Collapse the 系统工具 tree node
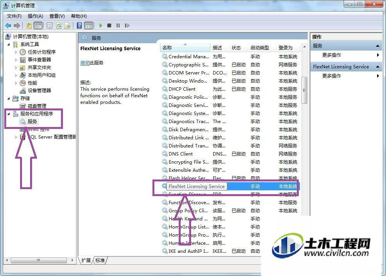Image resolution: width=386 pixels, height=276 pixels. pyautogui.click(x=8, y=44)
